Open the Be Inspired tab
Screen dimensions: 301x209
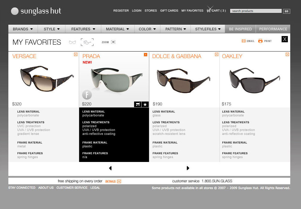click(240, 29)
